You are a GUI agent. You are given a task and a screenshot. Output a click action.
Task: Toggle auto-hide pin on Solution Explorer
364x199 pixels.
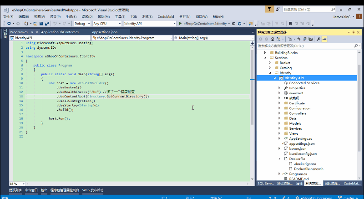tap(354, 32)
